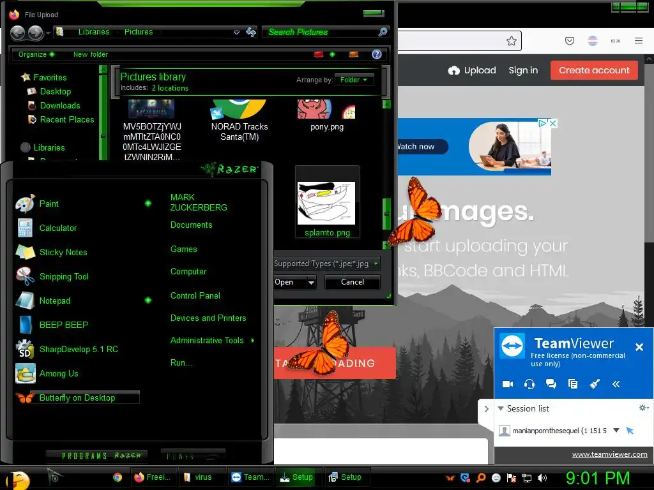
Task: Click the Open button dropdown arrow
Action: pos(311,283)
